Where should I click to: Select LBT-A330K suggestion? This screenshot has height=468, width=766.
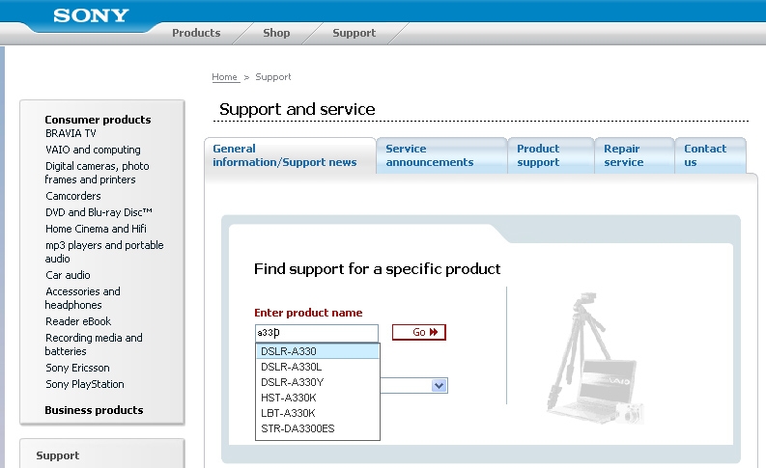coord(318,413)
